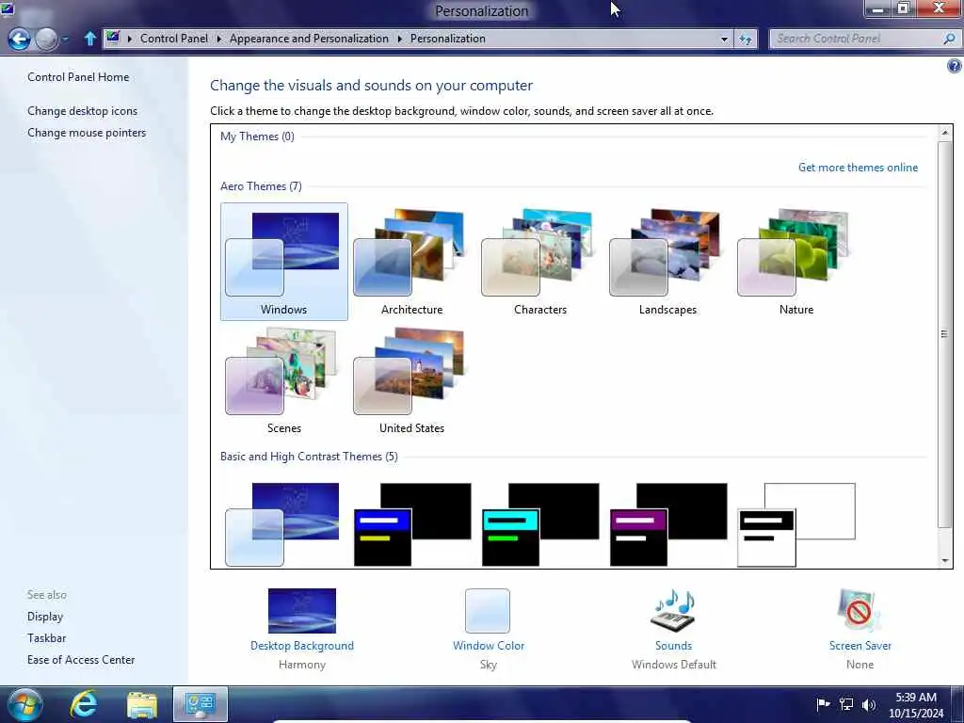Viewport: 964px width, 723px height.
Task: Open Desktop Background icon
Action: [x=302, y=610]
